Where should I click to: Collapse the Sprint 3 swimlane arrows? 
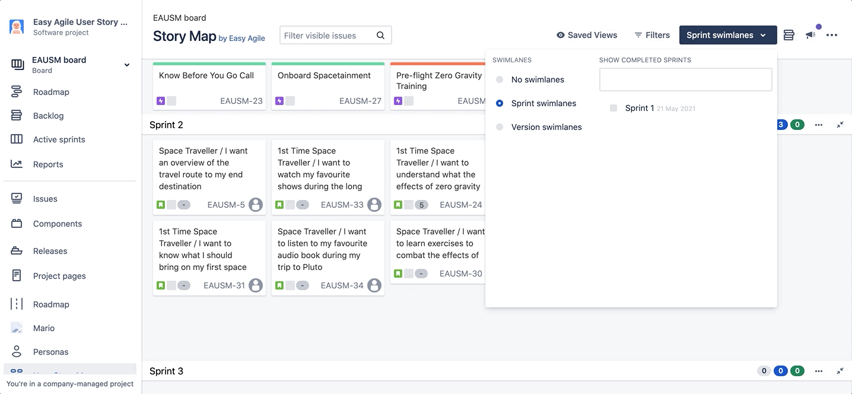click(x=840, y=371)
